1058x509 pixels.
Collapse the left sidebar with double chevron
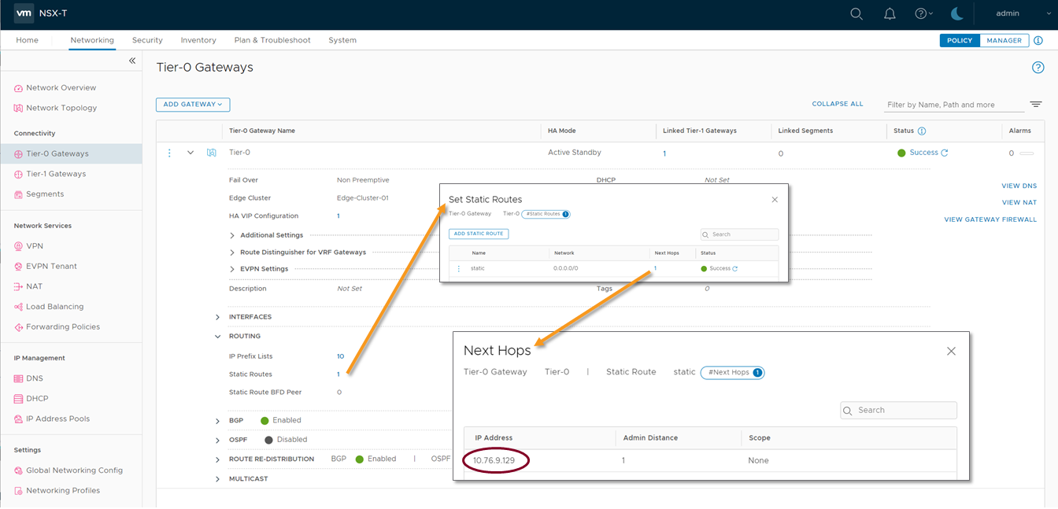[132, 61]
